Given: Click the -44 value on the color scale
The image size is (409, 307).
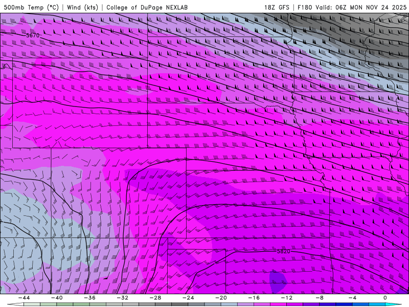Looking at the screenshot, I should pyautogui.click(x=24, y=298).
